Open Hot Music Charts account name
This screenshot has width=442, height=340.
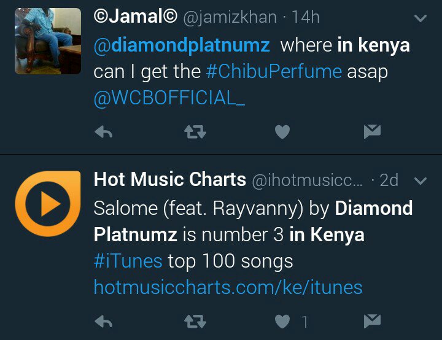(169, 180)
